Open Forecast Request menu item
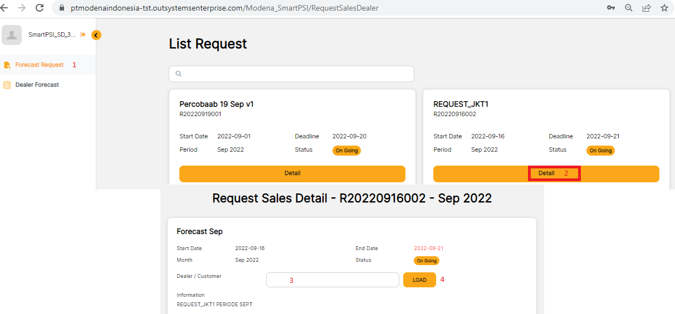The image size is (675, 314). click(x=39, y=65)
